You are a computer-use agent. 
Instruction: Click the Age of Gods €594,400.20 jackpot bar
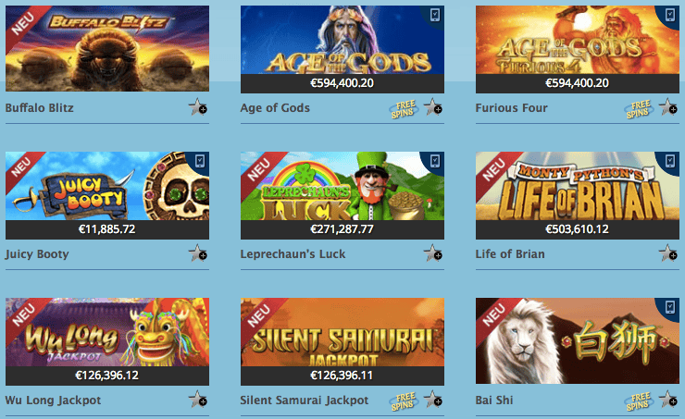coord(342,83)
